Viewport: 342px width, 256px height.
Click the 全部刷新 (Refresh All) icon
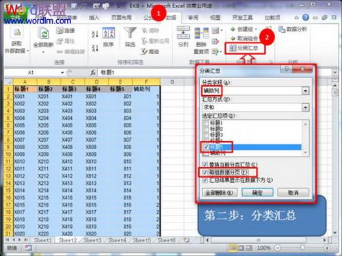pos(44,34)
